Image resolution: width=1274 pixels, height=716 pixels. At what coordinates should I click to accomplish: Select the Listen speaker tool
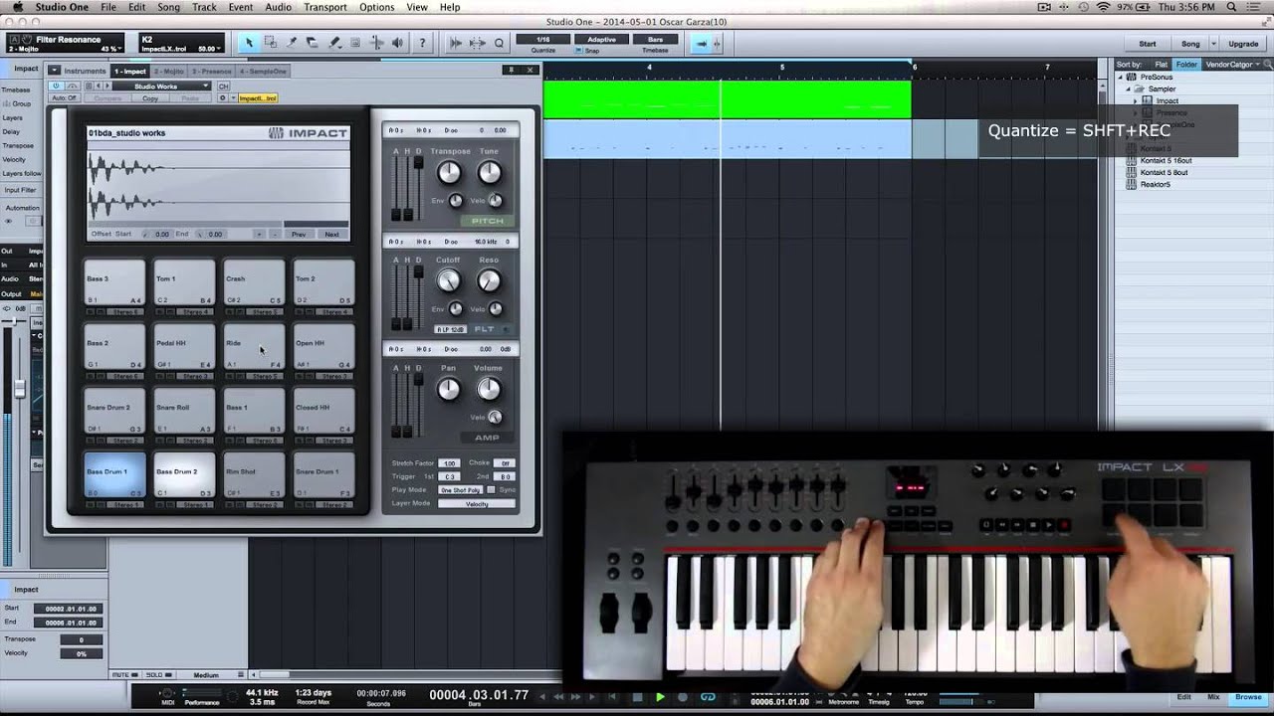(x=398, y=43)
